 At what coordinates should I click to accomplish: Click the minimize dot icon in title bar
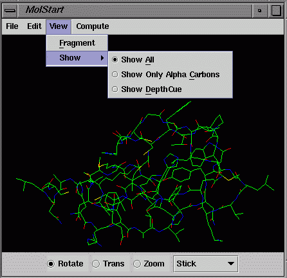click(259, 10)
